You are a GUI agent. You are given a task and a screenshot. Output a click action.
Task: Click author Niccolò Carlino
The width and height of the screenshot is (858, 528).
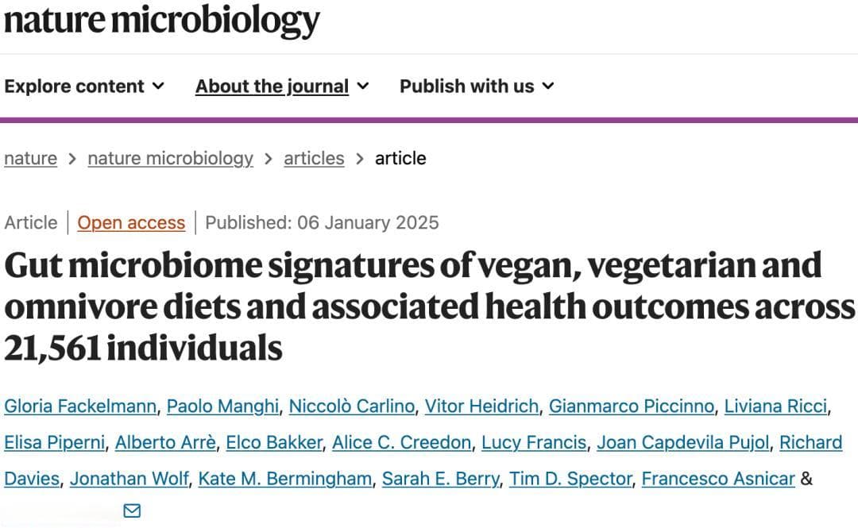coord(352,406)
